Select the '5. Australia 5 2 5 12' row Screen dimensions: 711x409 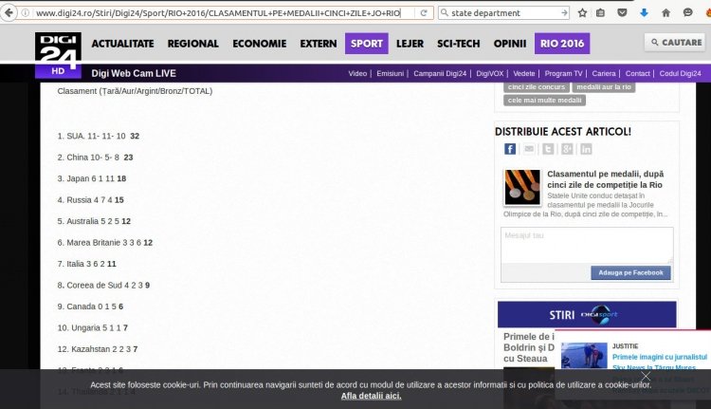pos(94,221)
